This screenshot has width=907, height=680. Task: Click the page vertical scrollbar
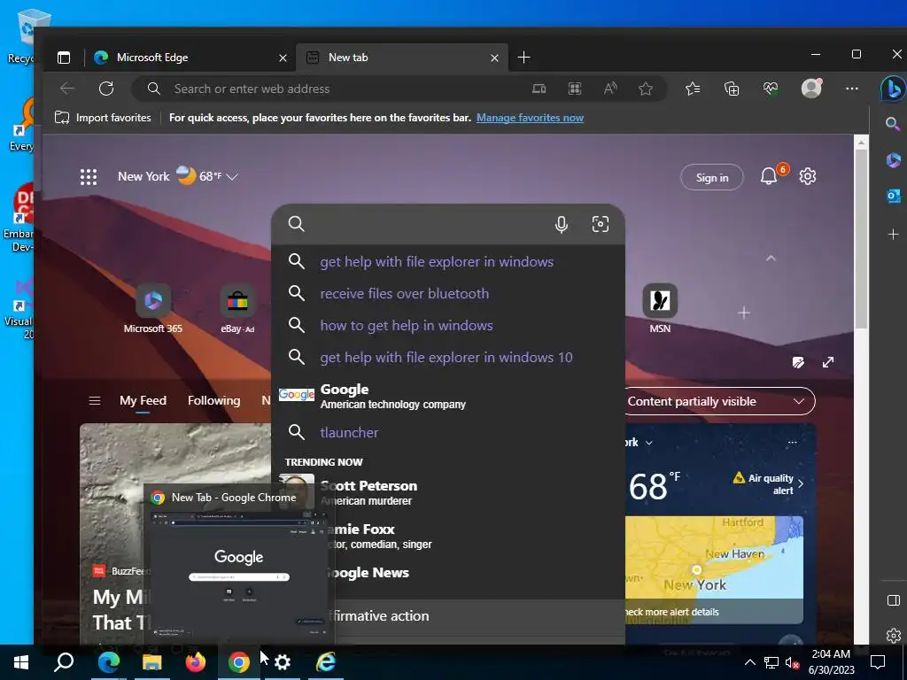click(861, 239)
